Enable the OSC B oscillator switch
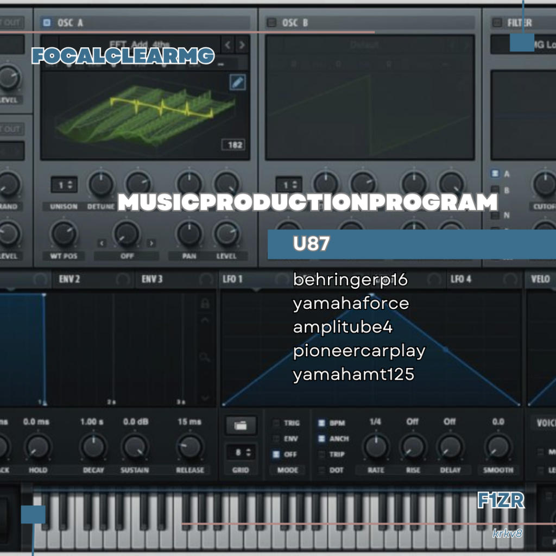Viewport: 556px width, 556px height. [271, 23]
